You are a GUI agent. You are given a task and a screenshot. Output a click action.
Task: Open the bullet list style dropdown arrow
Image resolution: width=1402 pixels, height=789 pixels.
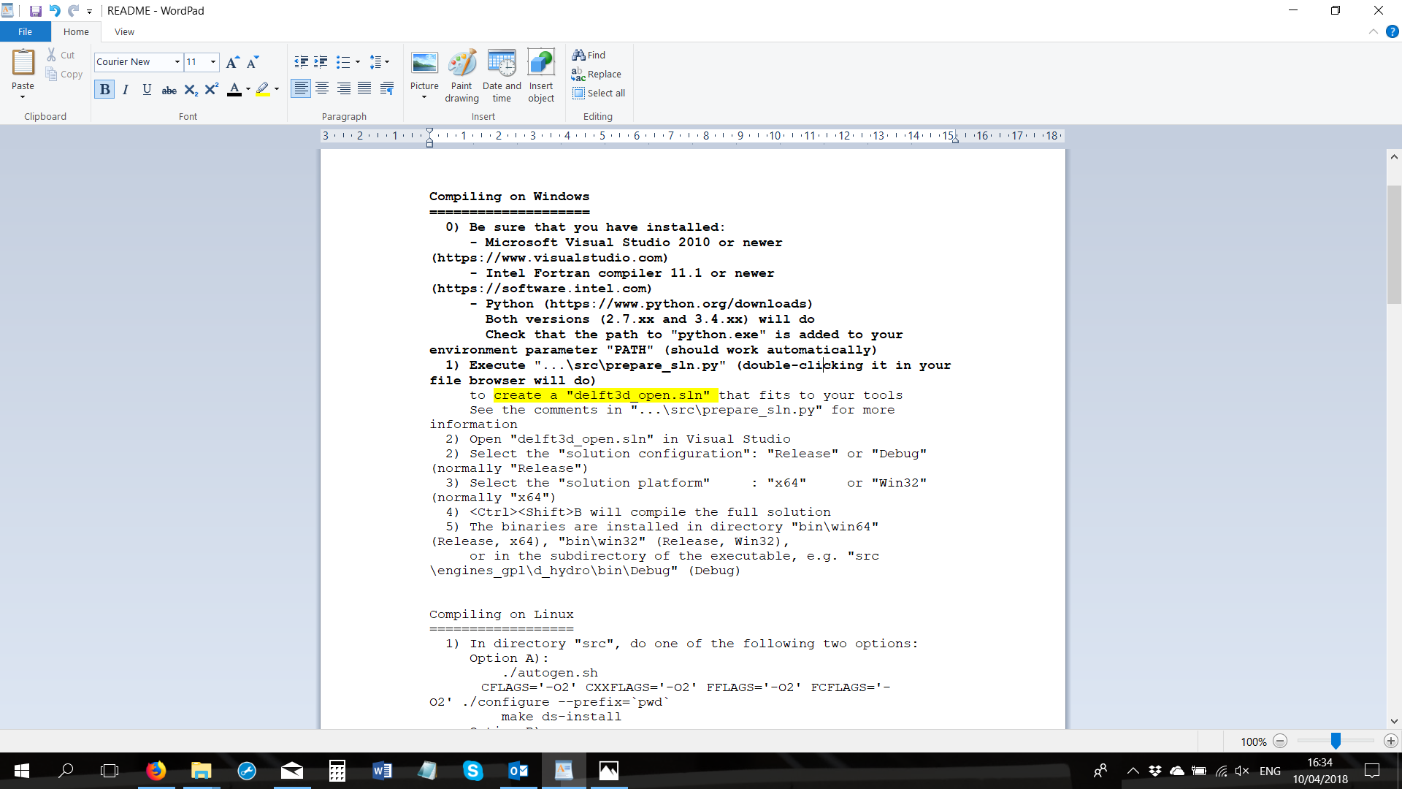358,62
